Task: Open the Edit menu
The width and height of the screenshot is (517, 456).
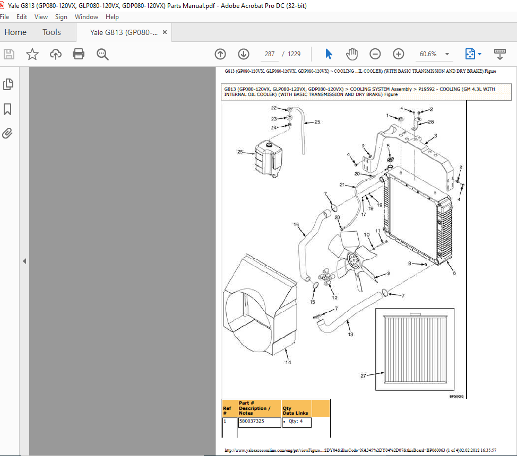Action: coord(22,17)
